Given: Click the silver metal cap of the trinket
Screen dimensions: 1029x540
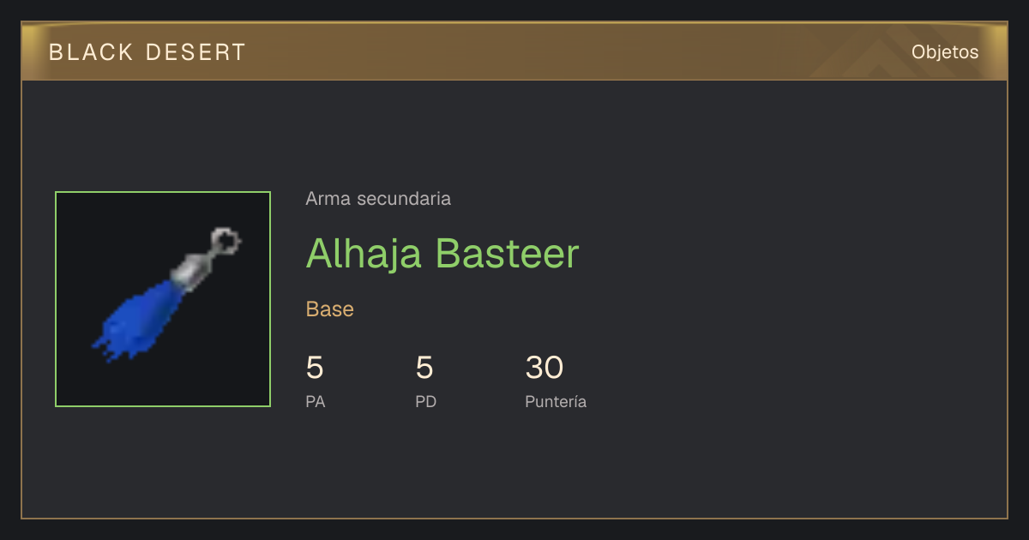Looking at the screenshot, I should (191, 271).
